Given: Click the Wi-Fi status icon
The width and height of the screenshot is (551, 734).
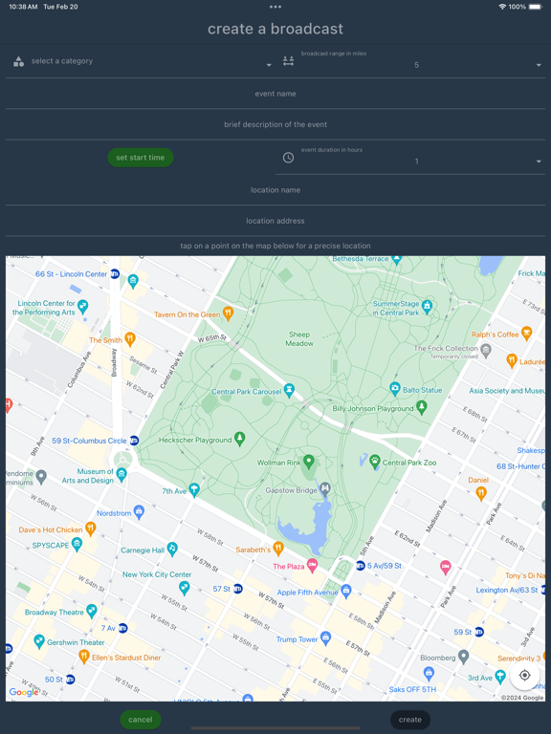Looking at the screenshot, I should 502,7.
